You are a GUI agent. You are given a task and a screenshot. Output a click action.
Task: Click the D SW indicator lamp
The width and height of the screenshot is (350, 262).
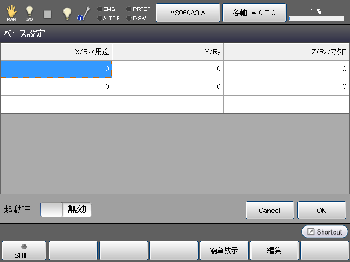pos(129,18)
